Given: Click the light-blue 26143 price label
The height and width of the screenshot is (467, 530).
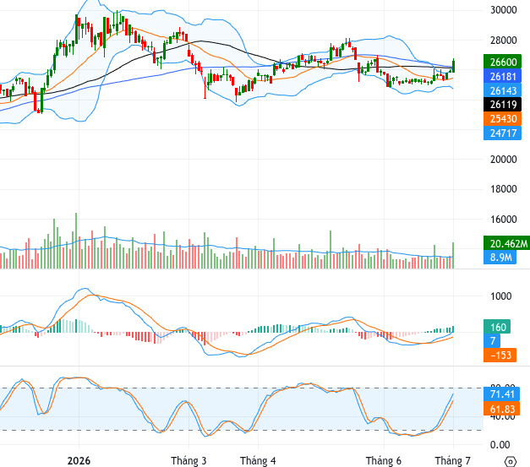Looking at the screenshot, I should 503,91.
